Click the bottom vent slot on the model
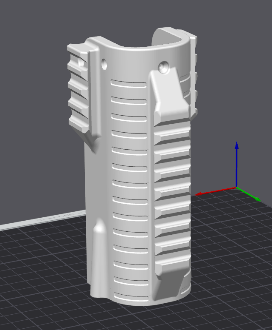 pyautogui.click(x=131, y=297)
